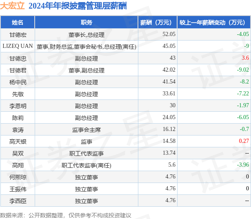
Task: Click the 较上一年薪酬变动（万元） header
Action: 214,23
